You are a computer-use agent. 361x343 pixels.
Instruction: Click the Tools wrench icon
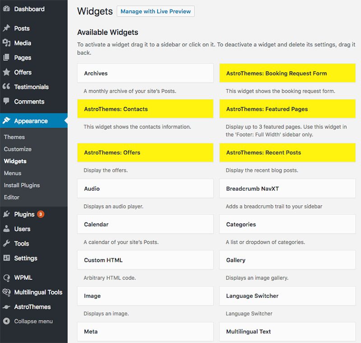click(x=6, y=243)
